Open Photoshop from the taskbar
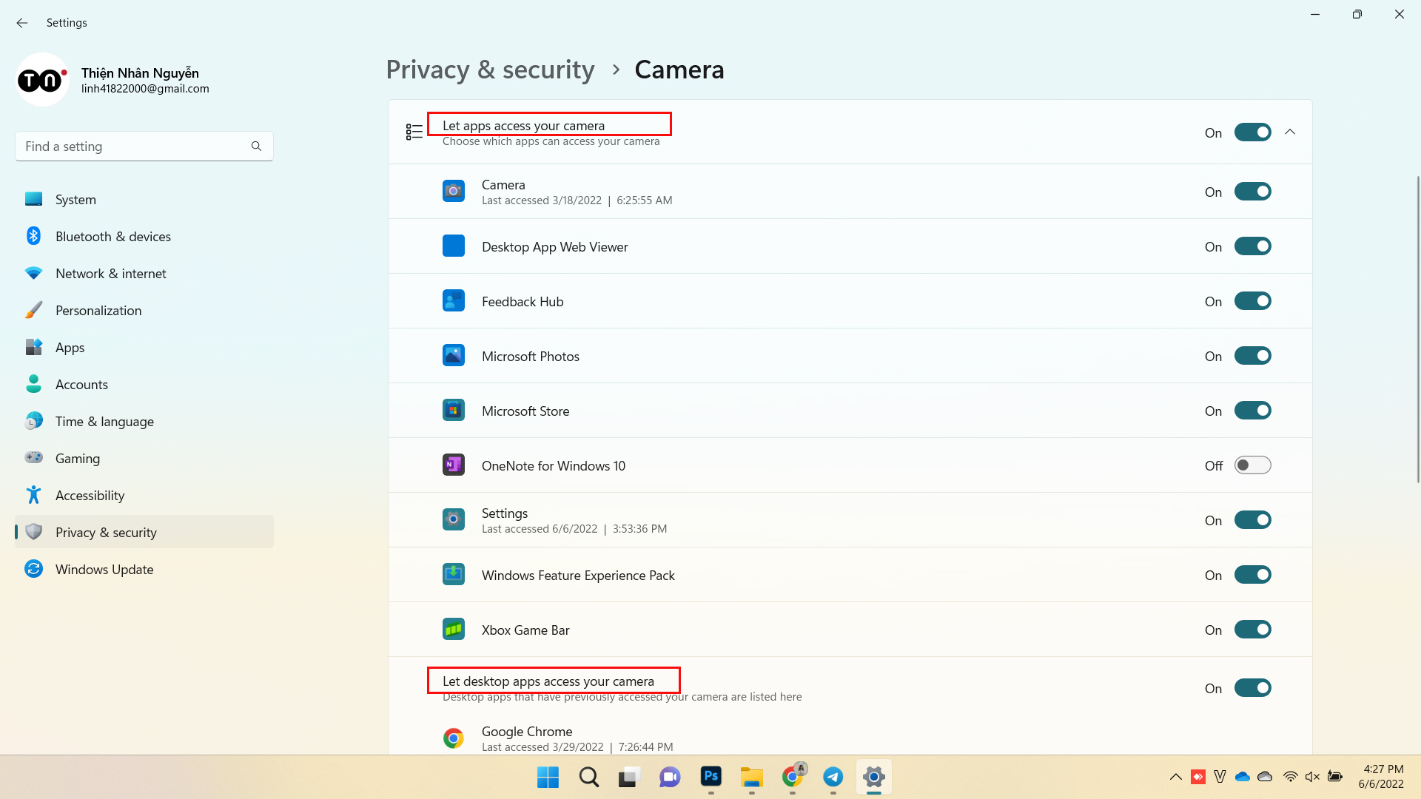Screen dimensions: 1421x799 pyautogui.click(x=710, y=778)
